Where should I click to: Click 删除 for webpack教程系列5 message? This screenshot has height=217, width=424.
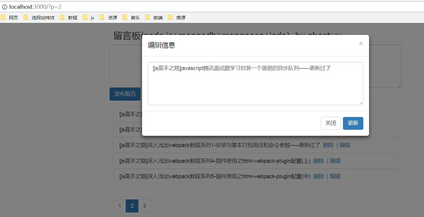(319, 176)
